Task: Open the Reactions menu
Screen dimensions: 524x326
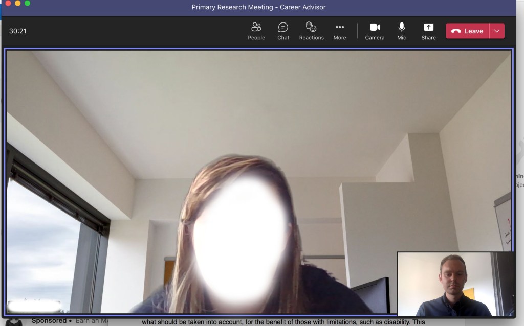Action: (311, 31)
